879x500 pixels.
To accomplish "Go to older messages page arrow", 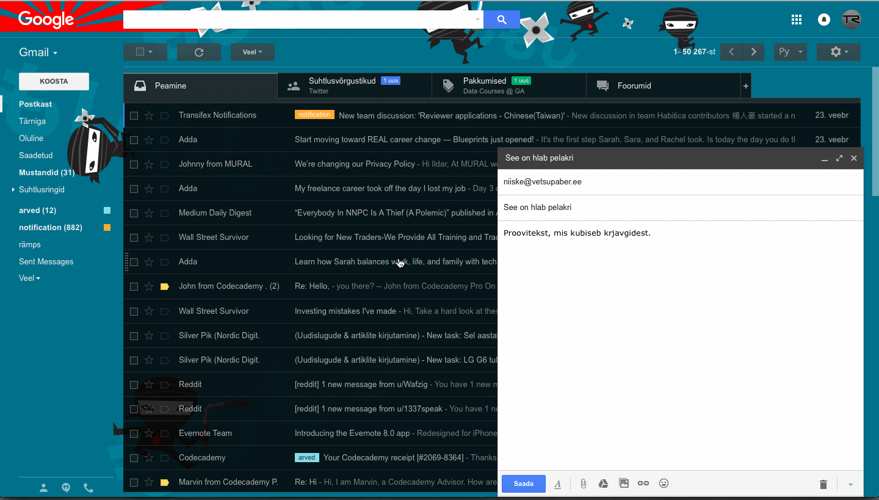I will click(754, 52).
